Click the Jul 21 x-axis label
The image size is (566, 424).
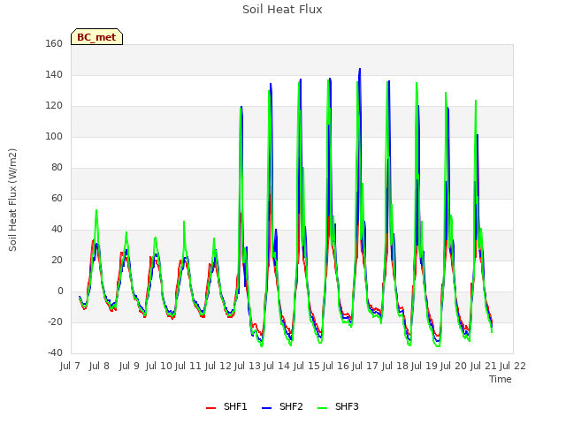(x=484, y=366)
